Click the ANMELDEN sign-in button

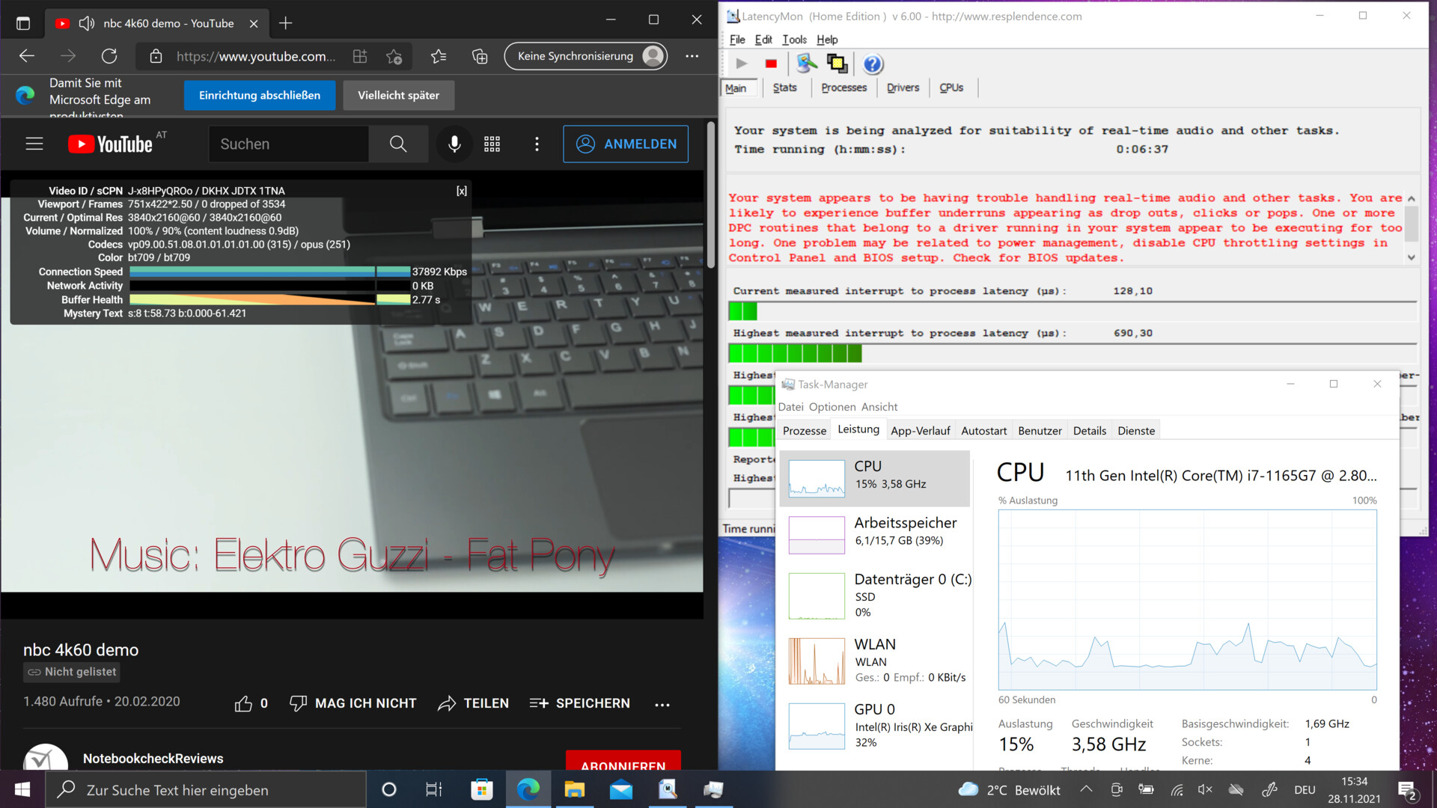626,144
